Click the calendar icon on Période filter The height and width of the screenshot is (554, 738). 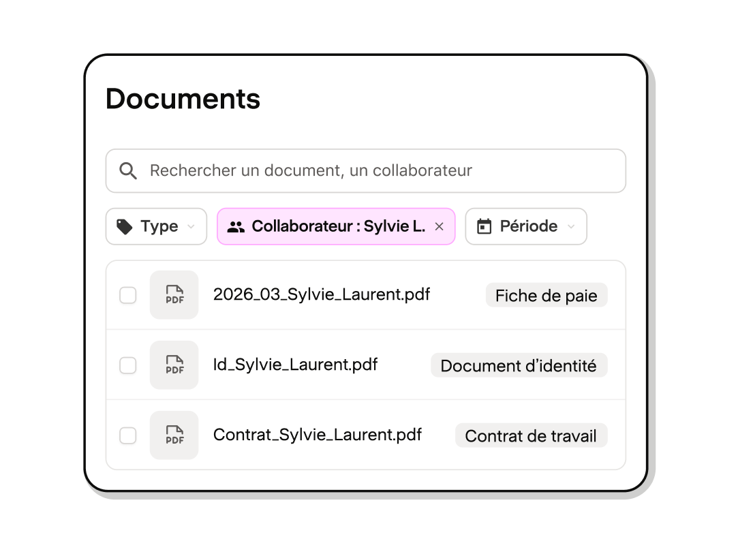484,226
